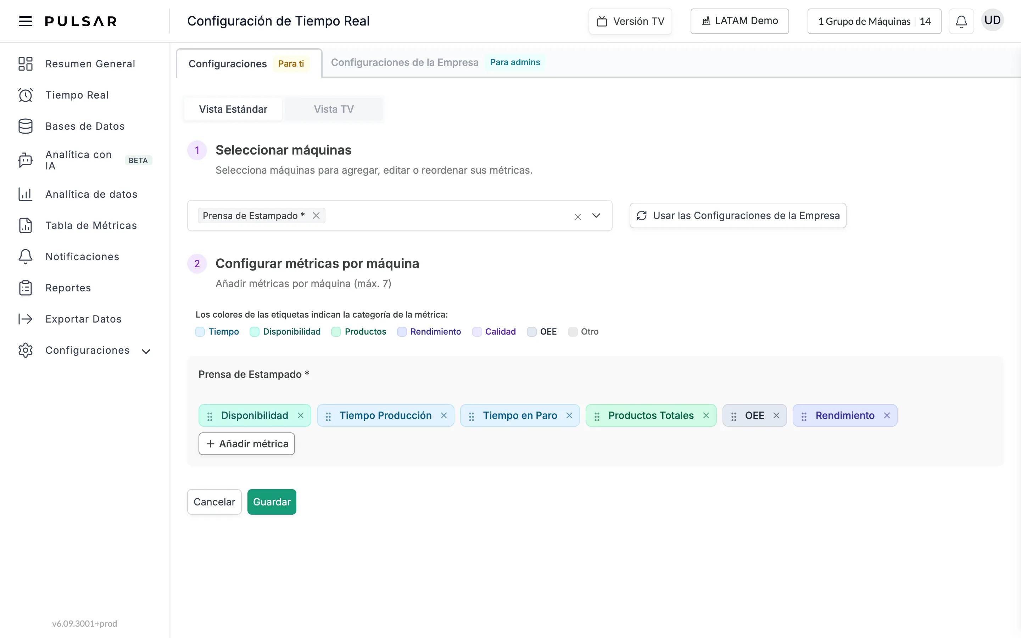Select Vista Estándar view

click(x=233, y=109)
